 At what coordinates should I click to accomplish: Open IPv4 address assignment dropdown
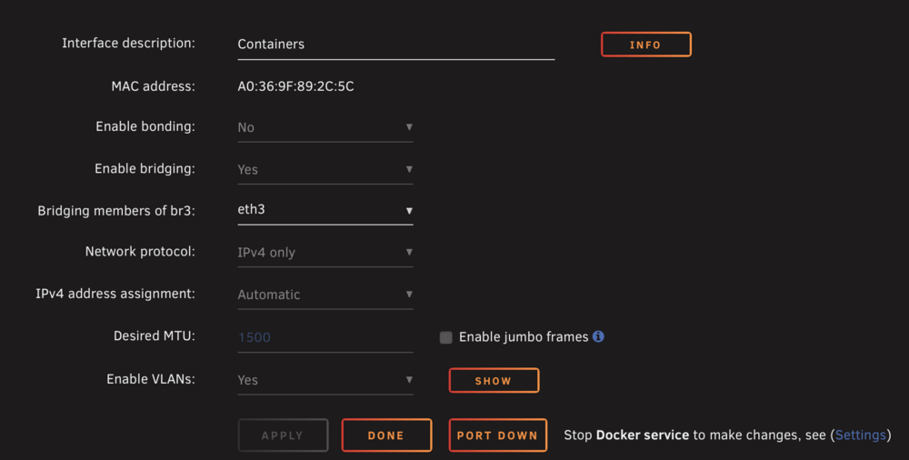pos(325,295)
